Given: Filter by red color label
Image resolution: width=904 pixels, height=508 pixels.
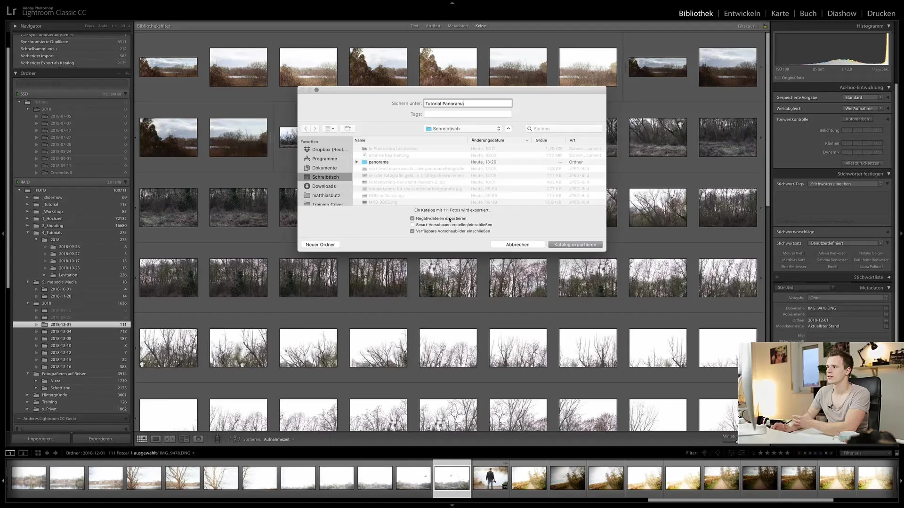Looking at the screenshot, I should [x=800, y=453].
